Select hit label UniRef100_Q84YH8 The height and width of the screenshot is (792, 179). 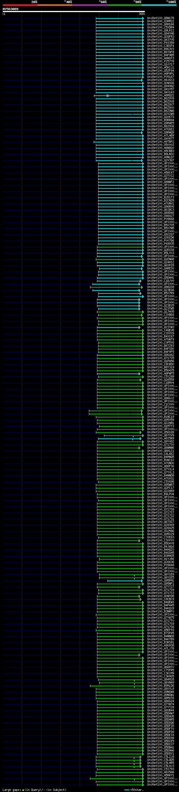161,33
